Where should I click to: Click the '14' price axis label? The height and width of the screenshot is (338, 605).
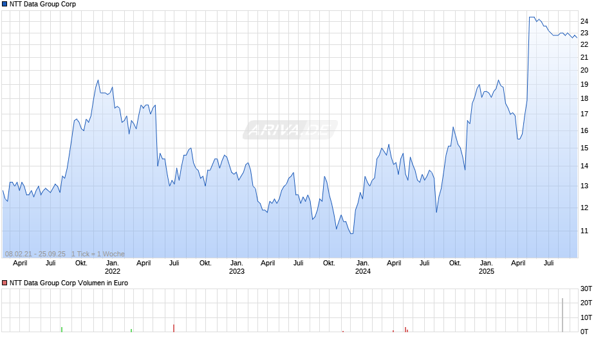(x=584, y=166)
